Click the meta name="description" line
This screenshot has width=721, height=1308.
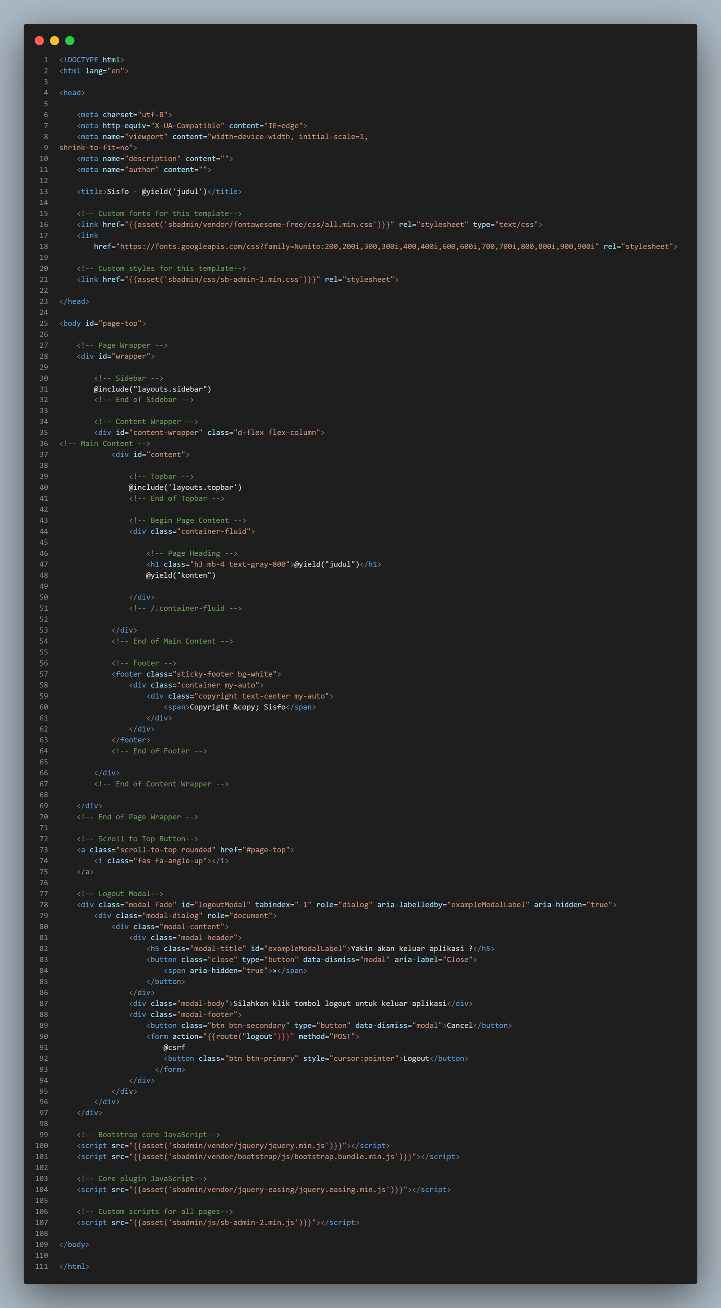[155, 159]
